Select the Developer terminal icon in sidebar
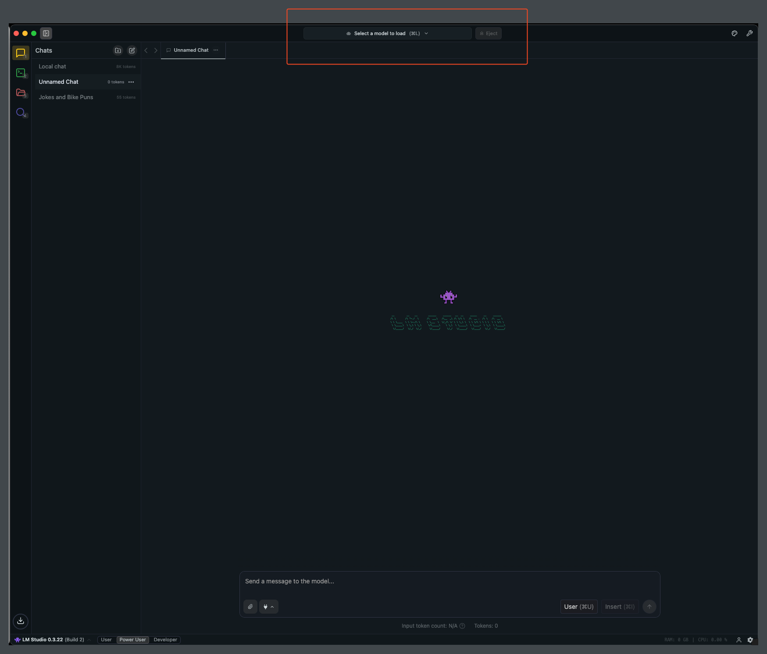The width and height of the screenshot is (767, 654). click(21, 73)
